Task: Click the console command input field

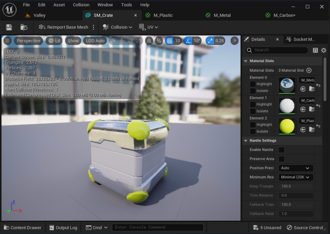Action: tap(157, 228)
